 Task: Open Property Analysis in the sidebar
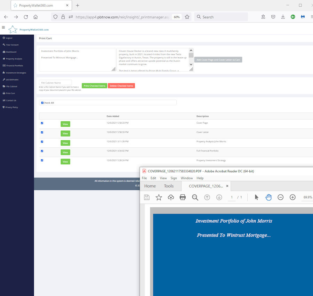click(x=13, y=59)
